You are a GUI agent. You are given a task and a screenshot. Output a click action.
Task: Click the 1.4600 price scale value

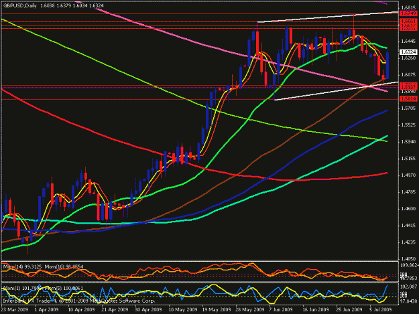[x=408, y=209]
